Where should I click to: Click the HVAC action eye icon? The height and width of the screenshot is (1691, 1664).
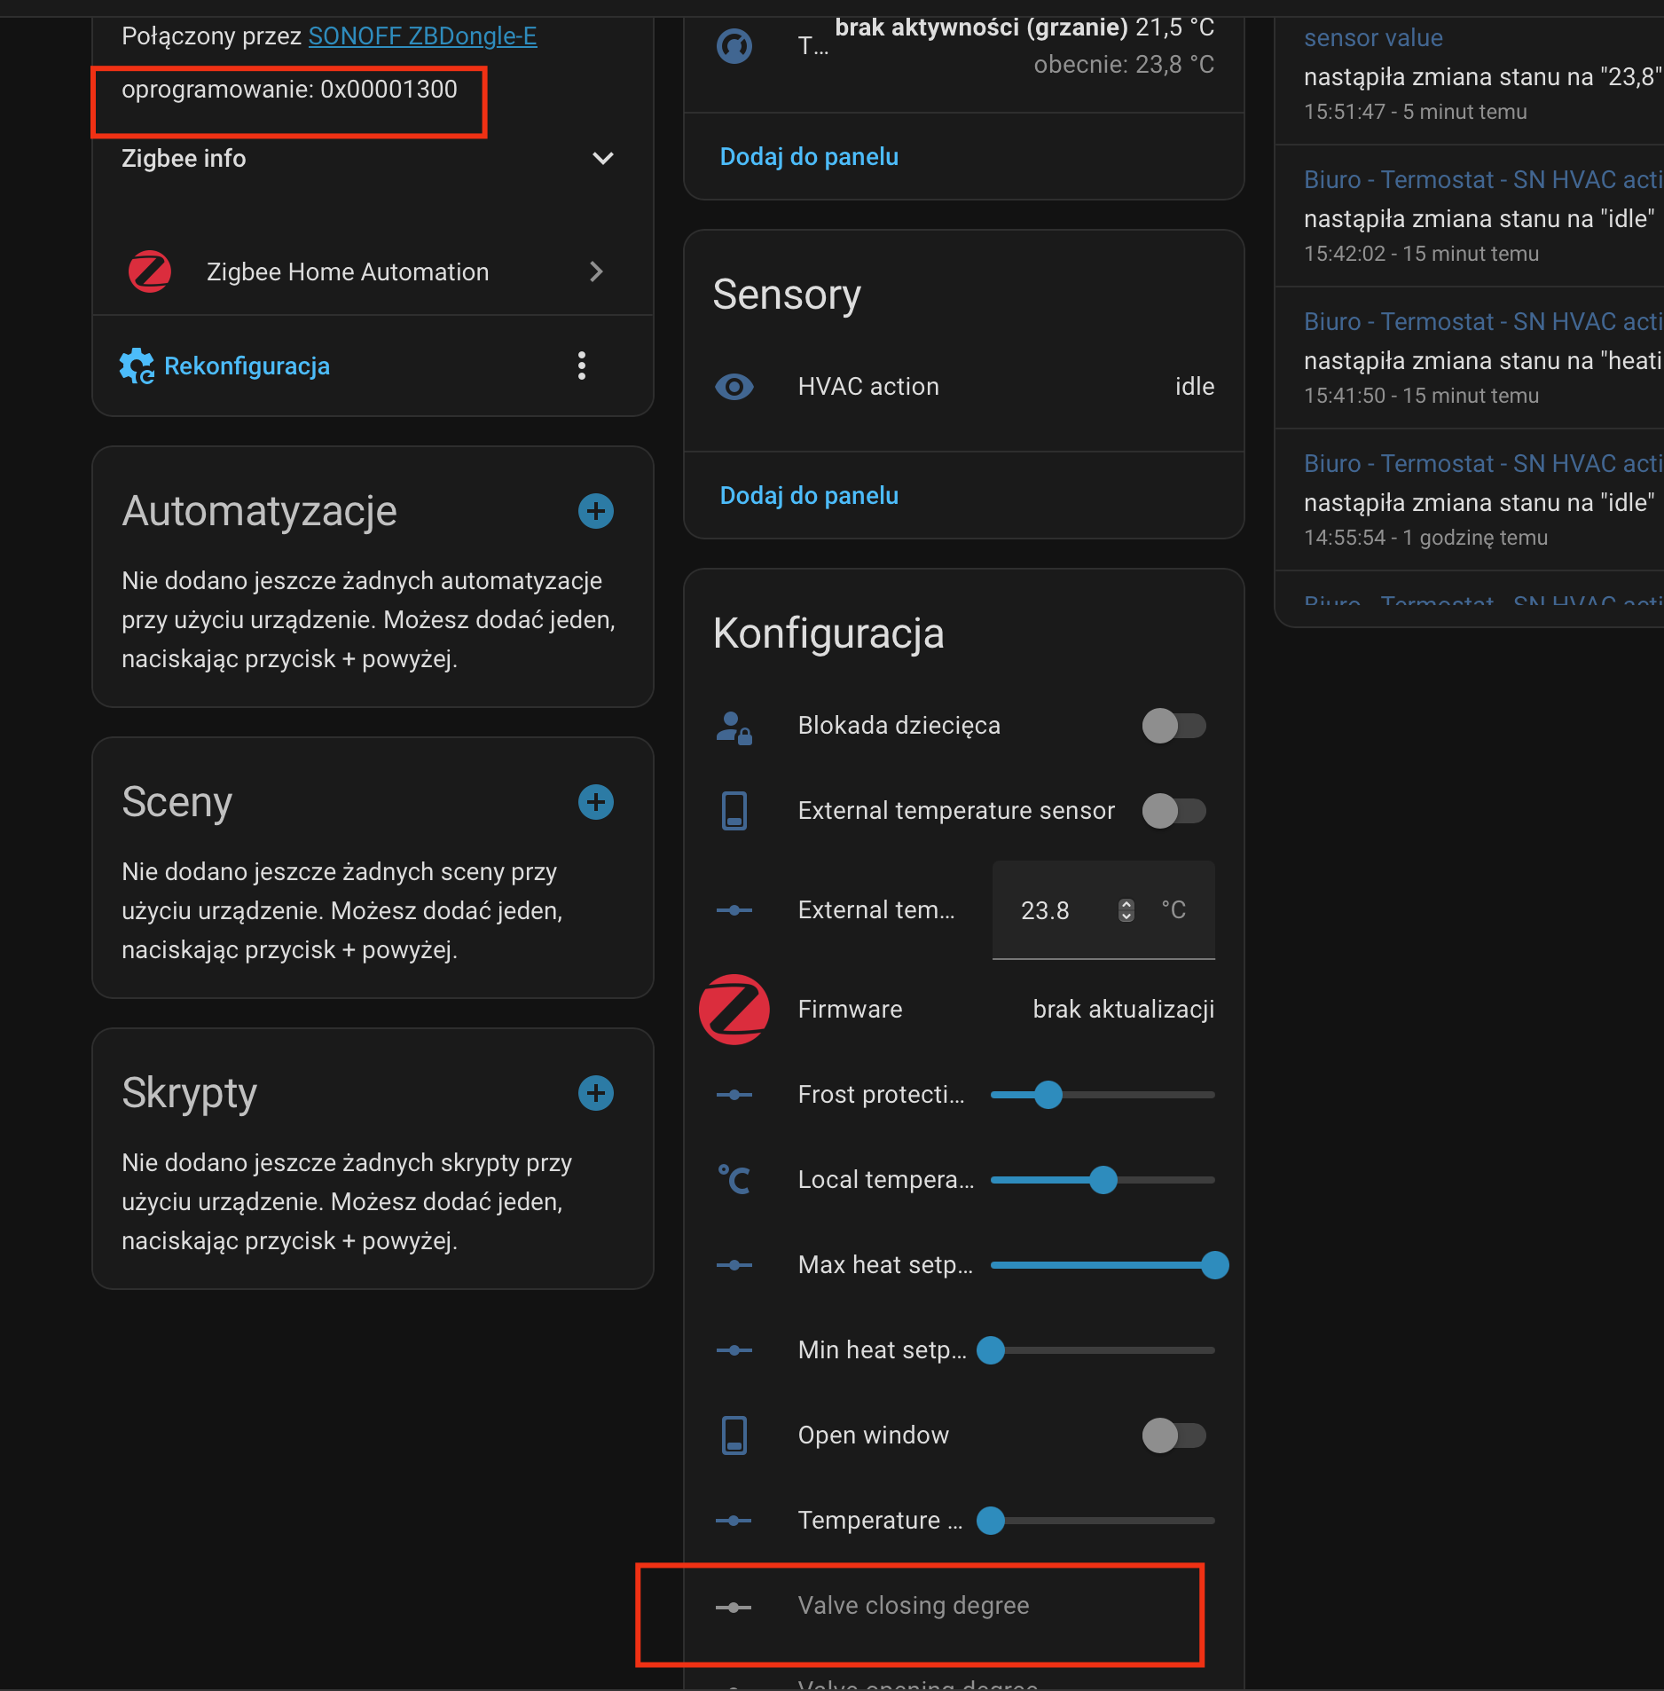tap(734, 387)
